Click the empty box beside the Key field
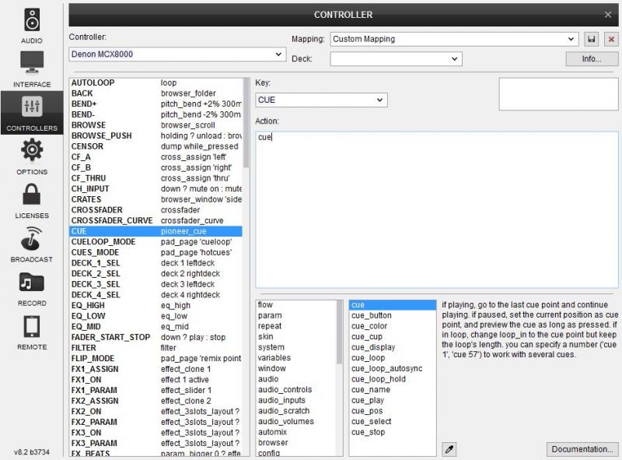This screenshot has height=460, width=622. 558,94
